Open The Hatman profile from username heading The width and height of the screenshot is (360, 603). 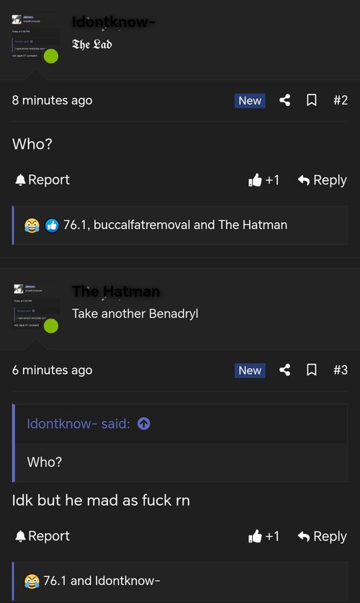click(x=116, y=291)
